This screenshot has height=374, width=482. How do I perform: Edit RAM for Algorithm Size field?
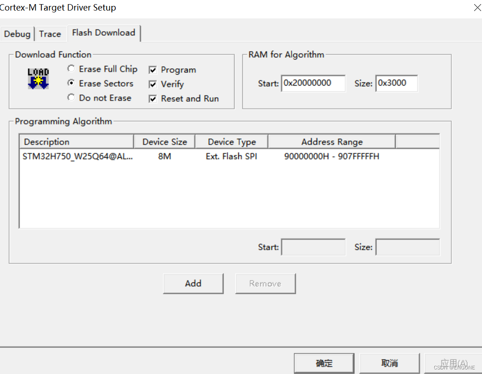397,83
